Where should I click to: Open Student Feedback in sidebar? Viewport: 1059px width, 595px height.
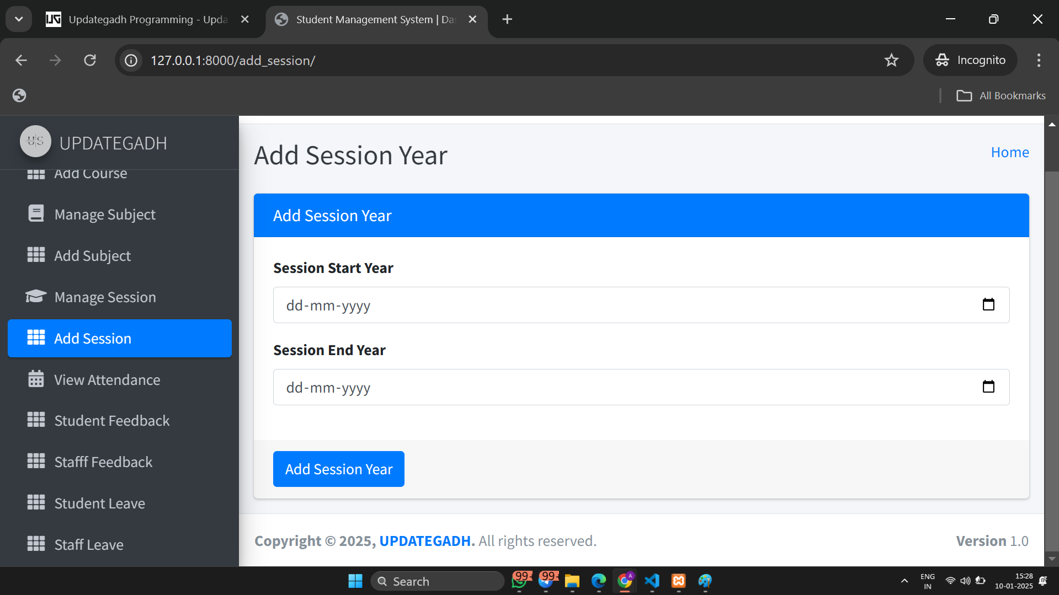click(x=120, y=420)
